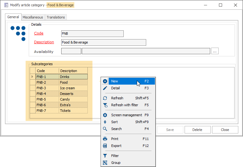This screenshot has height=167, width=243.
Task: Select Export F12 entry
Action: tap(128, 146)
